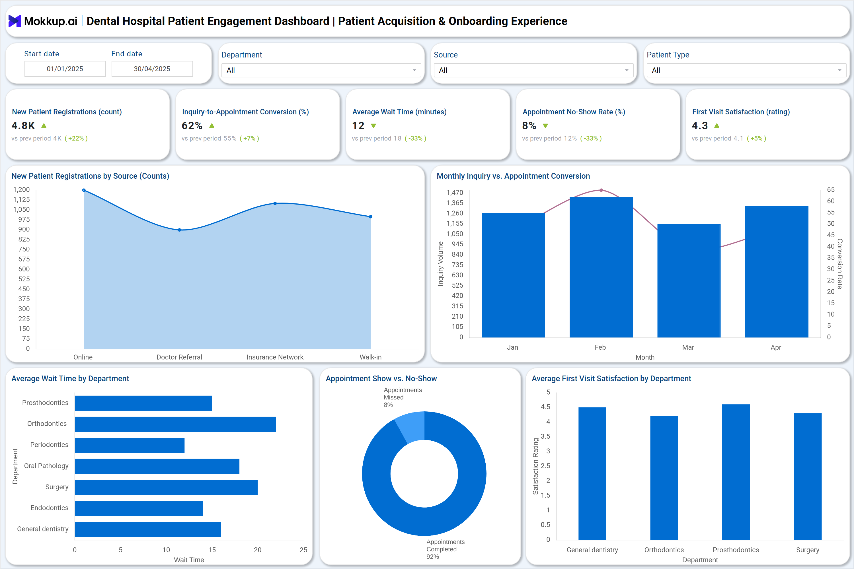Click the General dentistry wait time bar

pos(148,529)
